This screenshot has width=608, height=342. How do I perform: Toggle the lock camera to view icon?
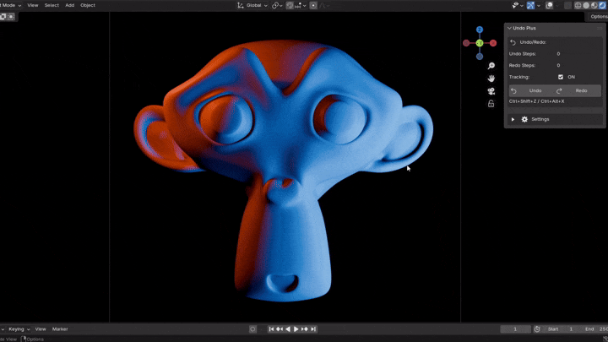coord(491,104)
